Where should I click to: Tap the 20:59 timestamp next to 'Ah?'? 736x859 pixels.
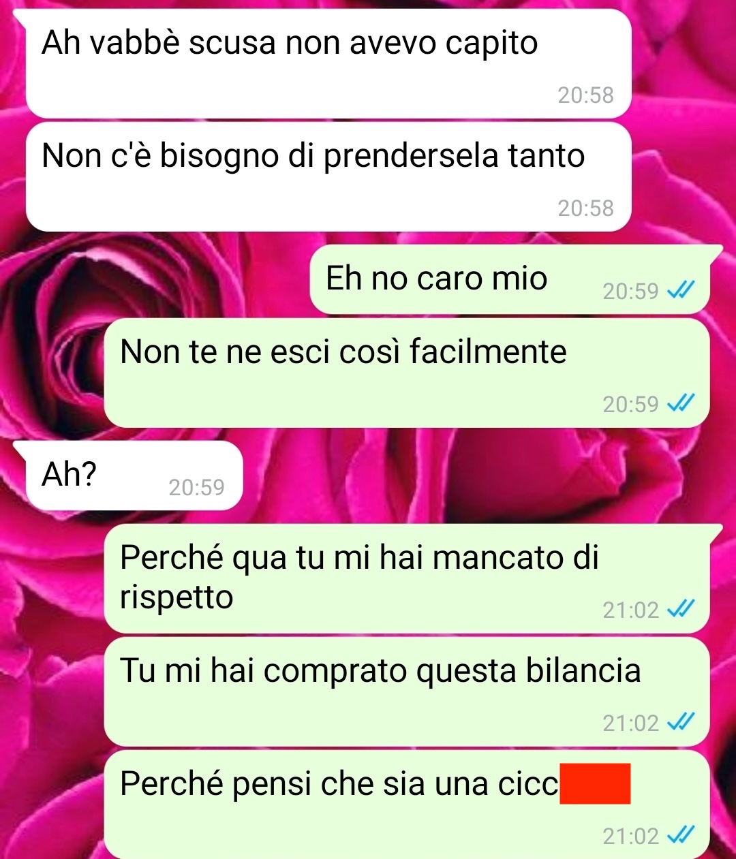click(196, 487)
